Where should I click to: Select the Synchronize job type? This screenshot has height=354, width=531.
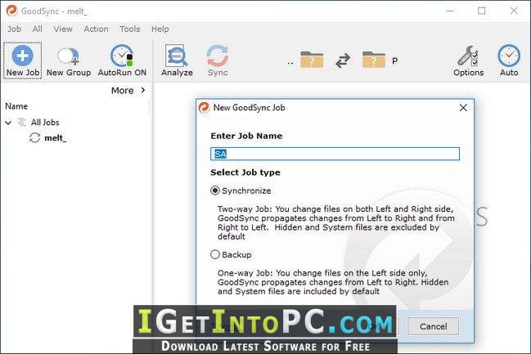click(x=216, y=190)
